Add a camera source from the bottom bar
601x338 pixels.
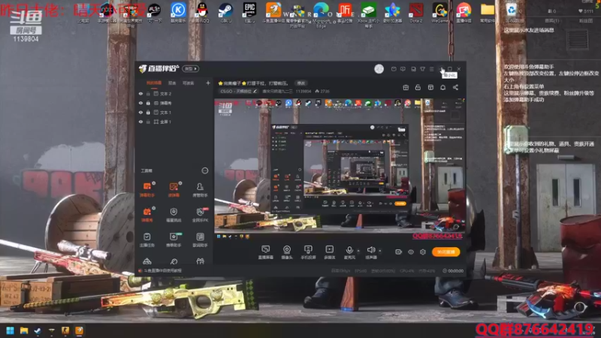point(287,252)
